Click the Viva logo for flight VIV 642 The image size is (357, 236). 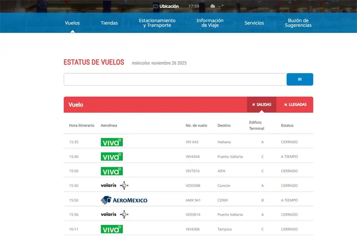pos(112,142)
